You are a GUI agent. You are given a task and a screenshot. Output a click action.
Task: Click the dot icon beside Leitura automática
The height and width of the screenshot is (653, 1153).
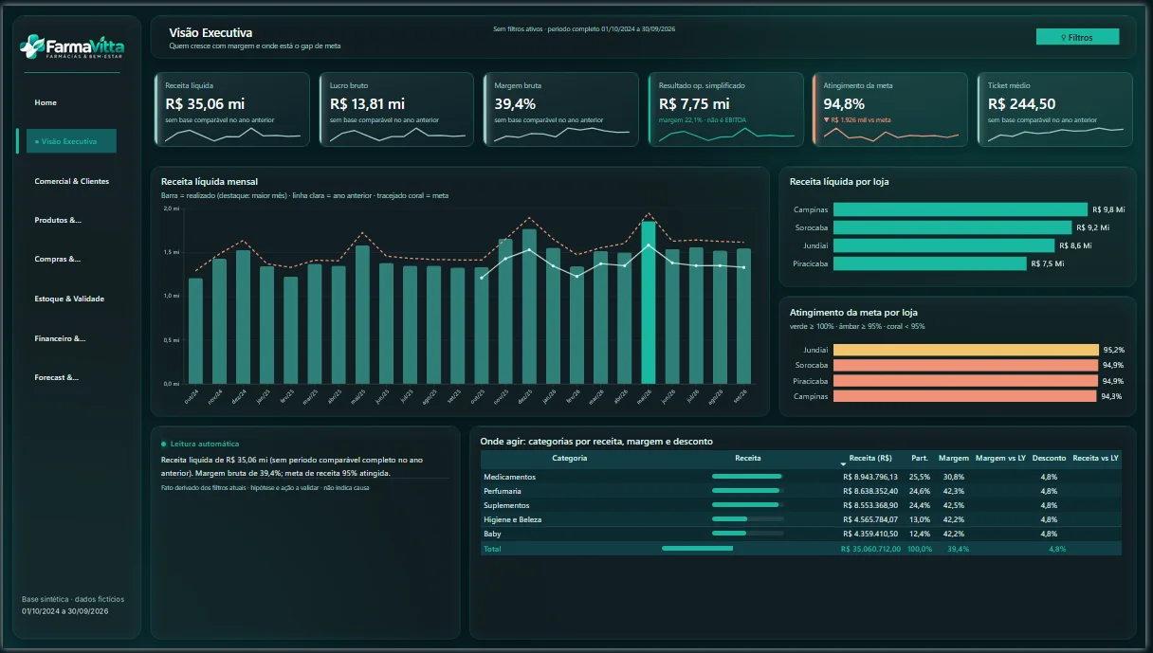pos(164,444)
